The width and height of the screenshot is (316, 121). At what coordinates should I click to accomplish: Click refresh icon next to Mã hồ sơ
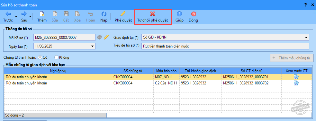click(x=100, y=37)
